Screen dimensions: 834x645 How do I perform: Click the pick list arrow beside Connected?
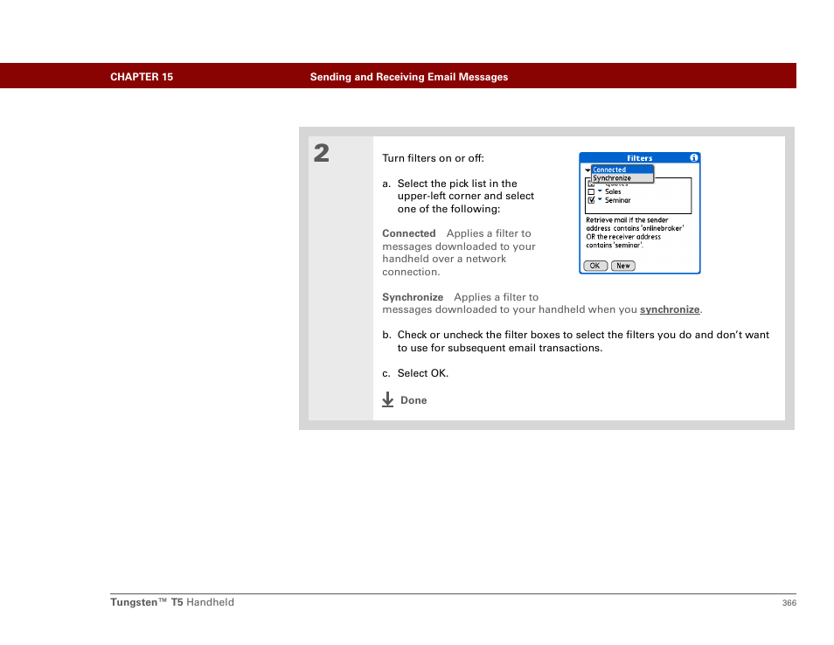point(587,170)
